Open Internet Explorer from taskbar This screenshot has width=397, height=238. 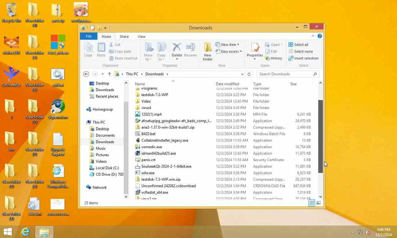[25, 232]
